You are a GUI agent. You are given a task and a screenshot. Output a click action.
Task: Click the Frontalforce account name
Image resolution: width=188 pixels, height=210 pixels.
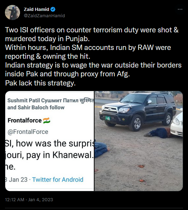coord(25,120)
